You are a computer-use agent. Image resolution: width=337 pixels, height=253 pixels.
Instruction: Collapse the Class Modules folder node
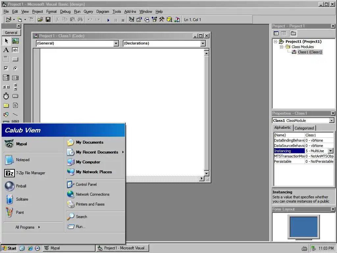281,47
